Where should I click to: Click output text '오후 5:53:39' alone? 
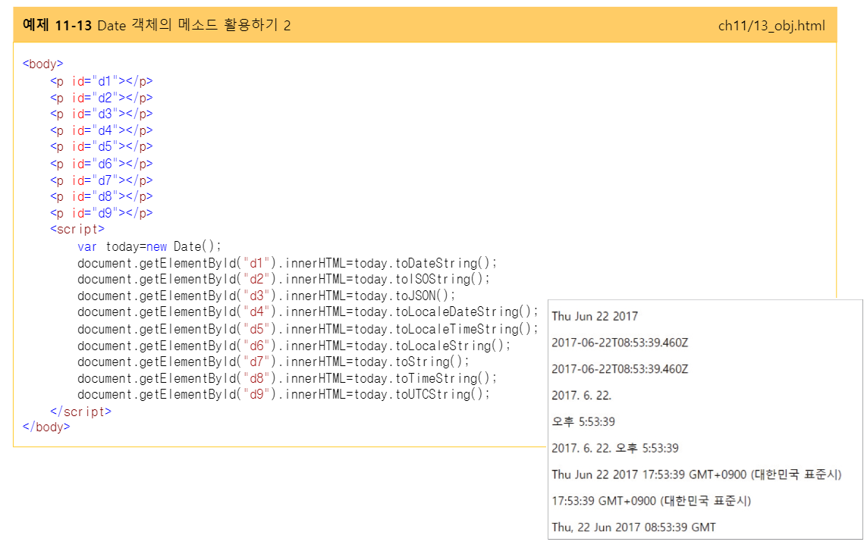coord(583,422)
